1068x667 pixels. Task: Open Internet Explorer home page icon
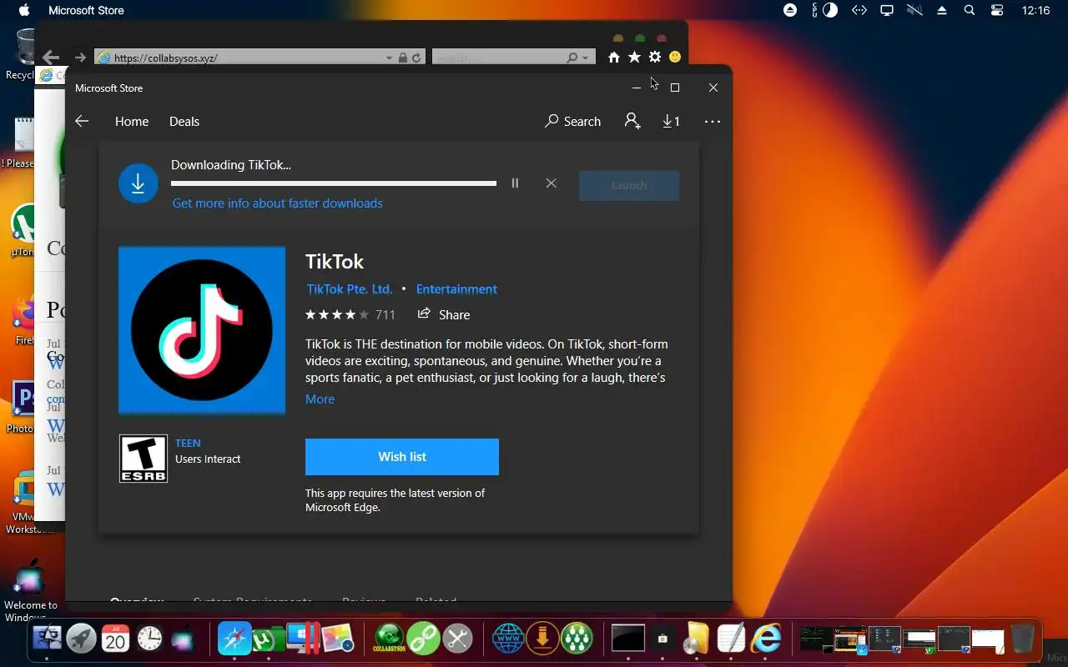pos(614,57)
